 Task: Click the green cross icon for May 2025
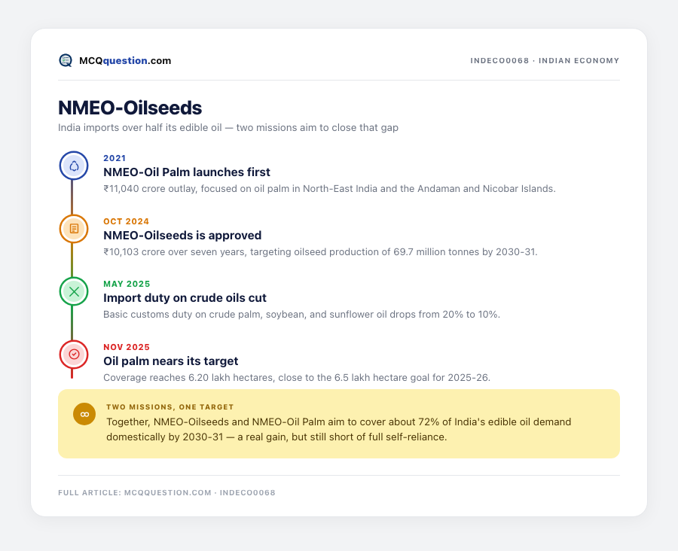[x=74, y=291]
